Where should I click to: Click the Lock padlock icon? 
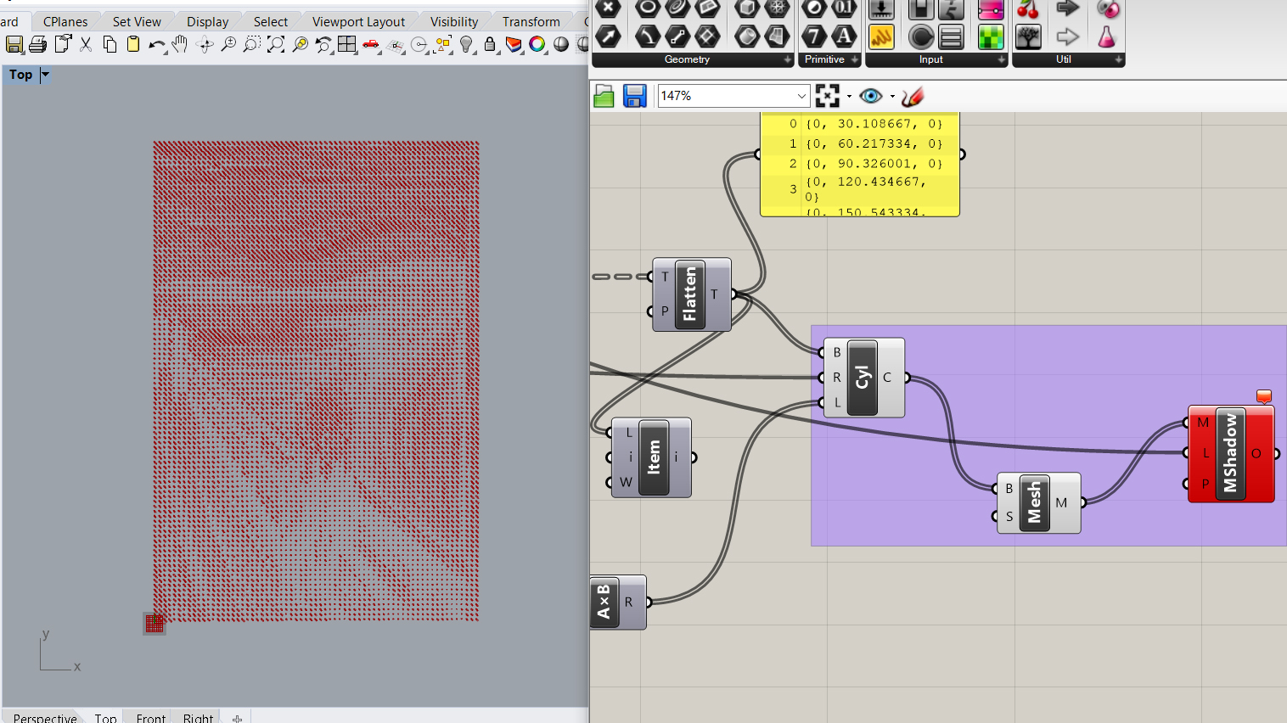point(490,44)
